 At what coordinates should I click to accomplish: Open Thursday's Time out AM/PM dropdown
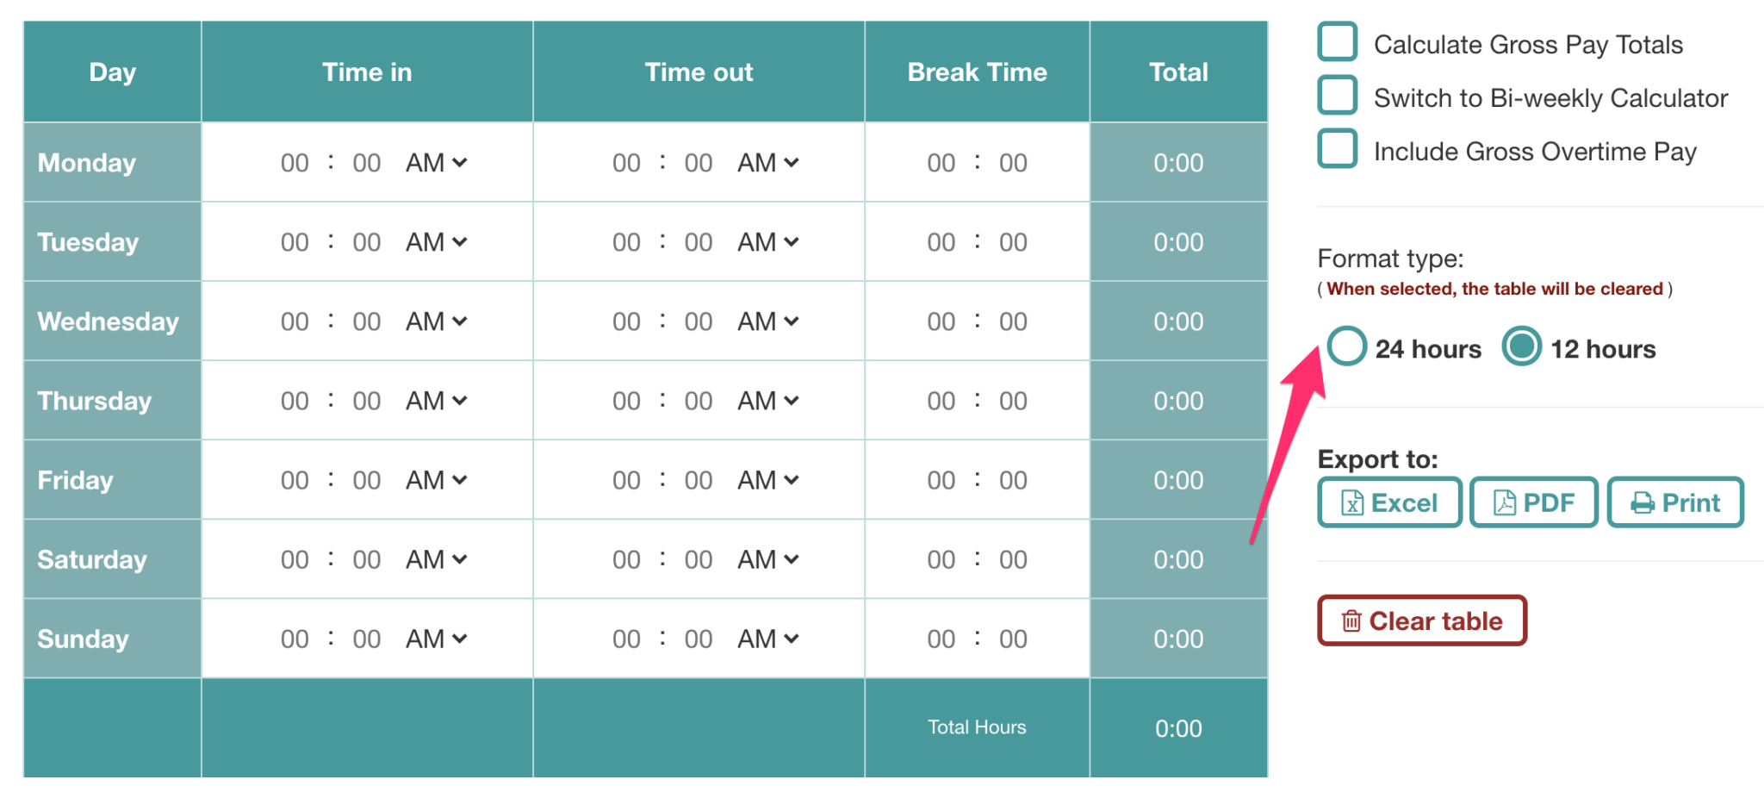click(x=767, y=400)
